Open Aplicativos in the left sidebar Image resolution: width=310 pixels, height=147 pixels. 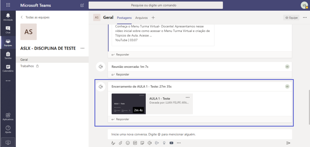8,117
